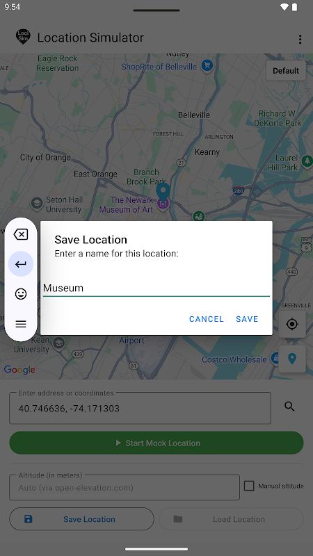
Task: Open the emoji picker smiley icon
Action: 21,294
